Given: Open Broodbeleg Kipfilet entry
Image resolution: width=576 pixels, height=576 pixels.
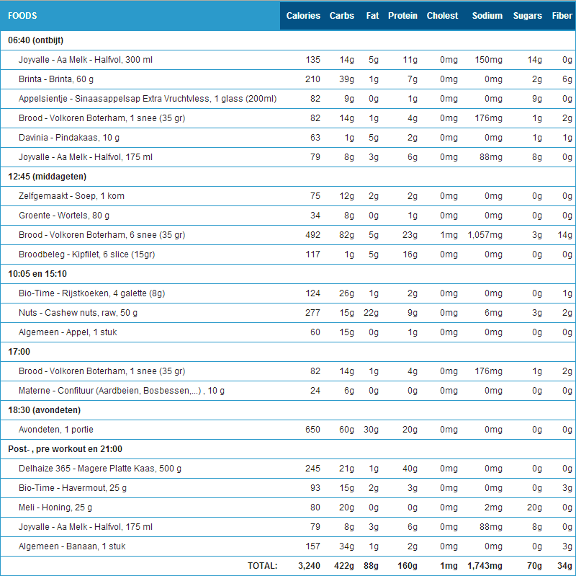Looking at the screenshot, I should (x=86, y=254).
